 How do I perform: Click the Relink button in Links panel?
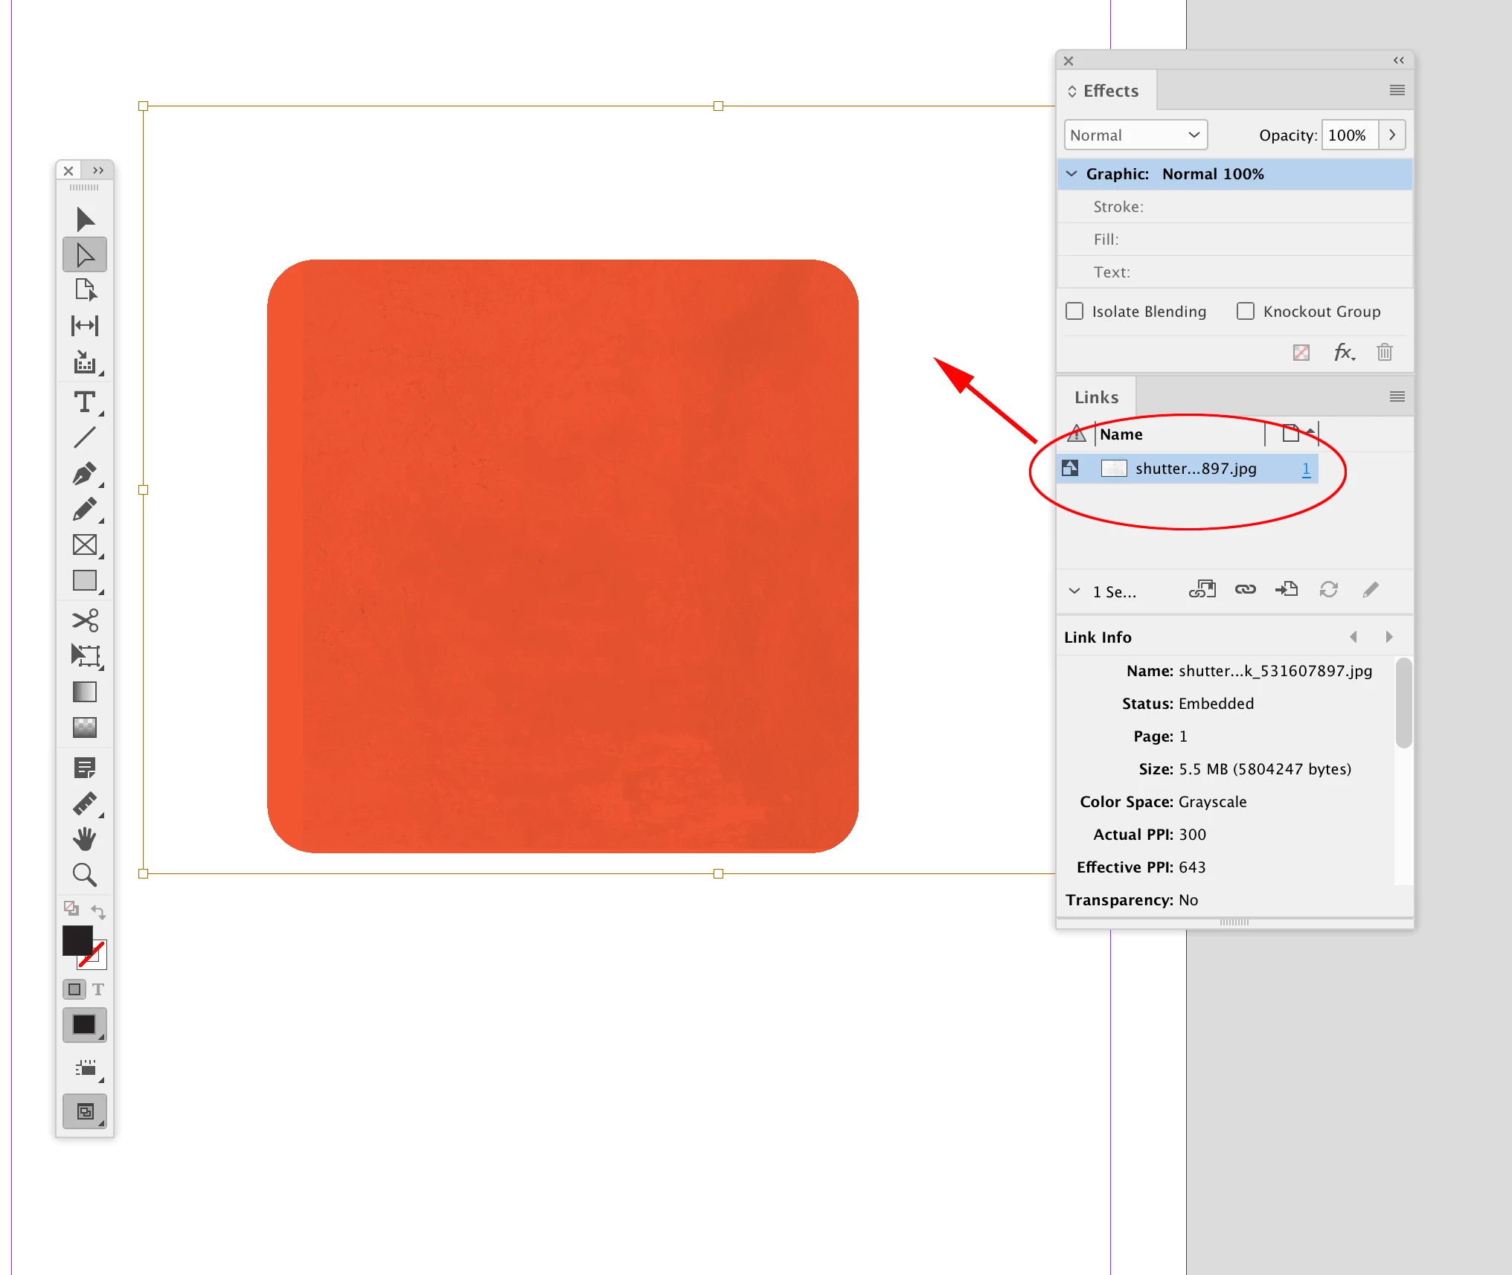tap(1245, 590)
